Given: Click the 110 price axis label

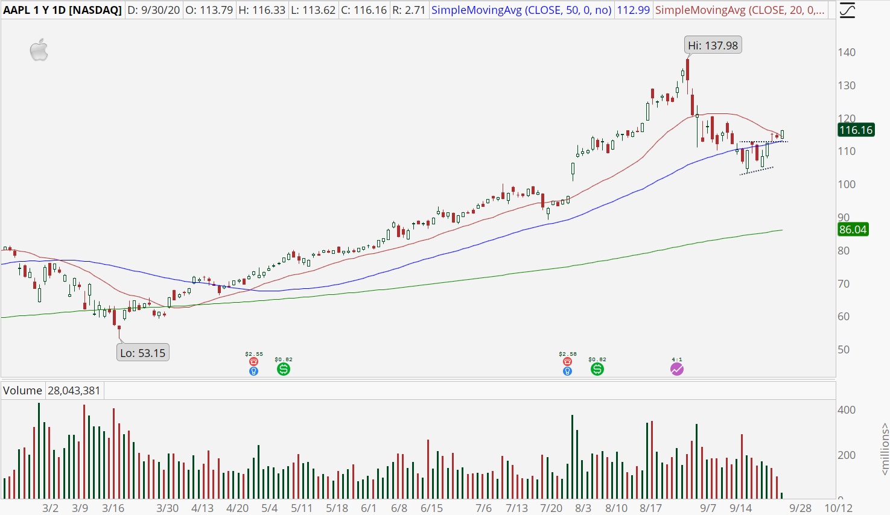Looking at the screenshot, I should pyautogui.click(x=847, y=151).
